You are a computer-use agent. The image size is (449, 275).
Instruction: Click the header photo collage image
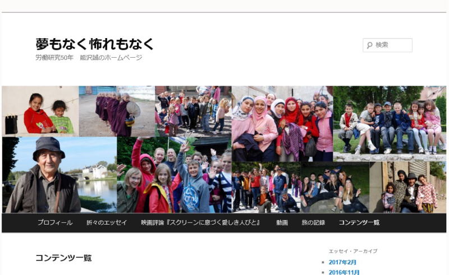pyautogui.click(x=224, y=149)
